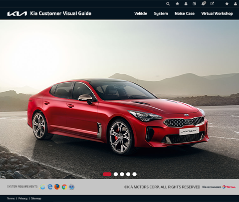Select the third carousel slide dot
This screenshot has width=239, height=202.
122,174
